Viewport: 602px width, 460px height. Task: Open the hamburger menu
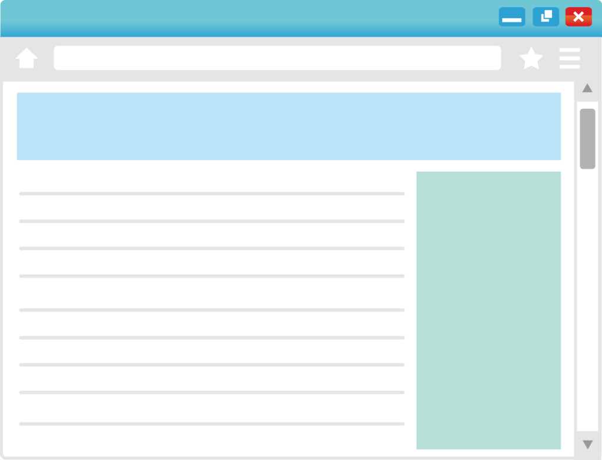(569, 58)
